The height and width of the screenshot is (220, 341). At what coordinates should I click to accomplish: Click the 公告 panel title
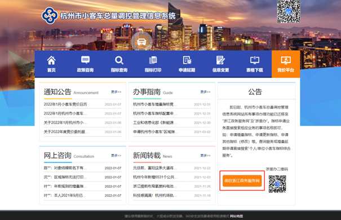point(255,91)
